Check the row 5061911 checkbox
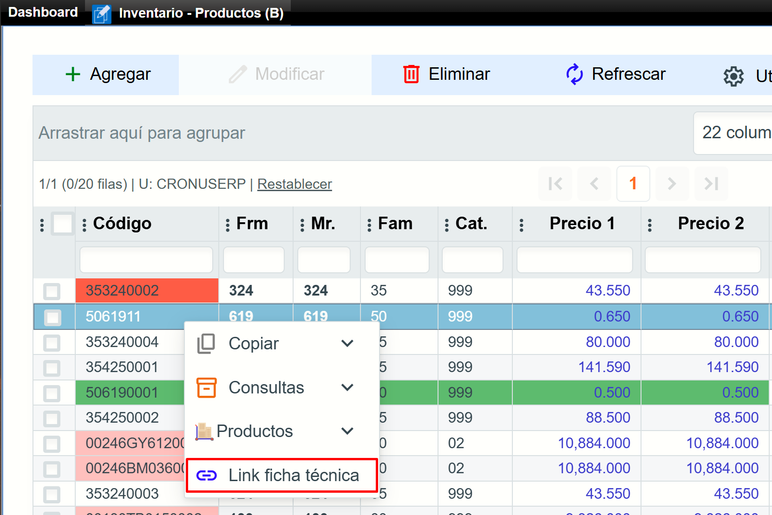 point(52,317)
